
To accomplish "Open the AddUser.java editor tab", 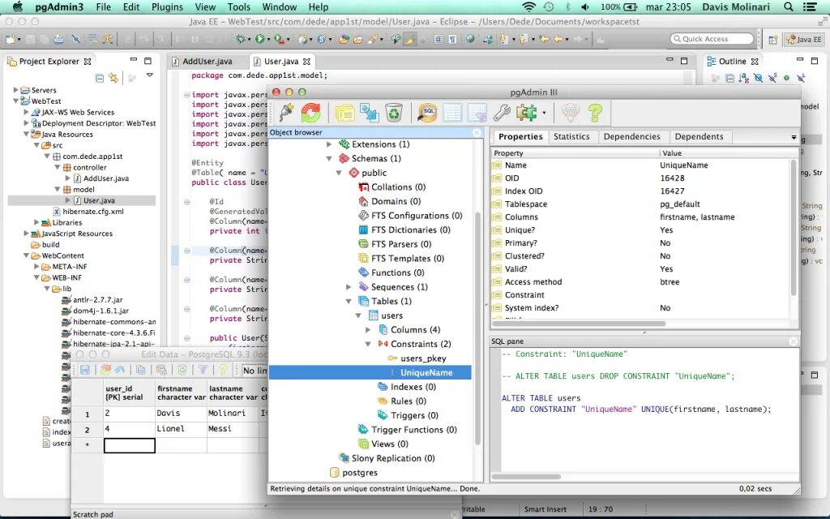I will click(207, 62).
